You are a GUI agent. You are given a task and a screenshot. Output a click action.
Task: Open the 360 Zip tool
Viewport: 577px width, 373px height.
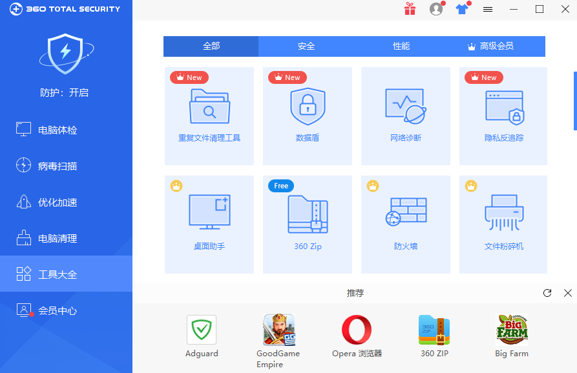point(308,224)
